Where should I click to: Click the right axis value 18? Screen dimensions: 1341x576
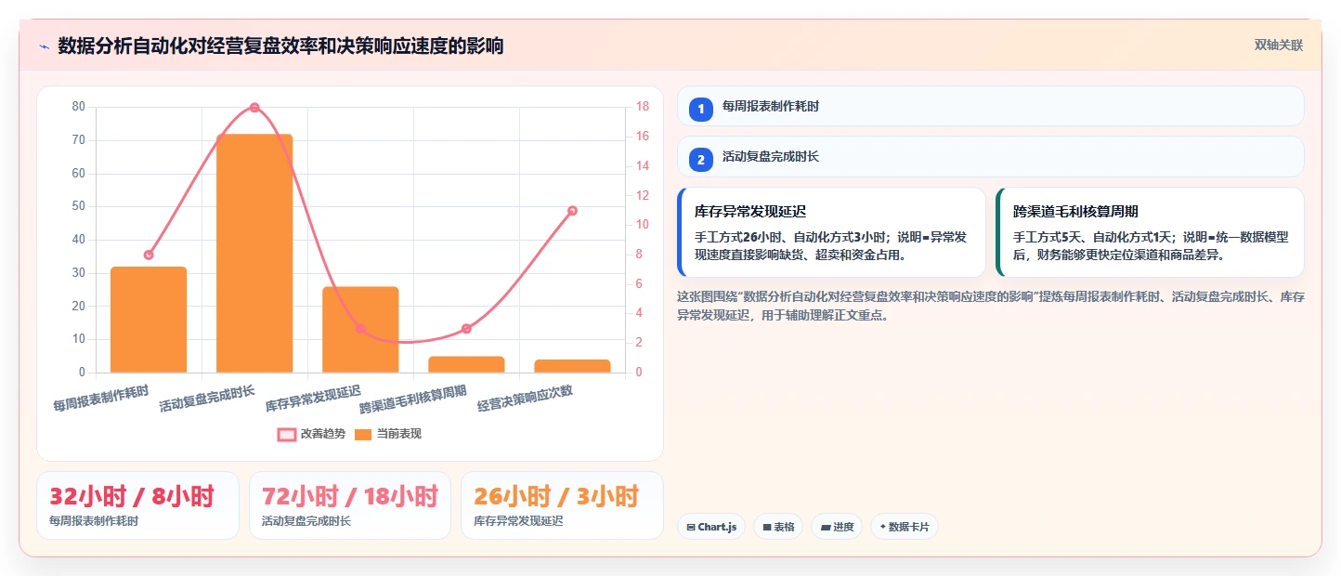point(642,107)
